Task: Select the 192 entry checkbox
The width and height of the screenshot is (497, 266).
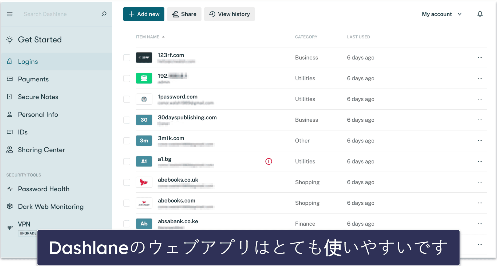Action: click(127, 78)
